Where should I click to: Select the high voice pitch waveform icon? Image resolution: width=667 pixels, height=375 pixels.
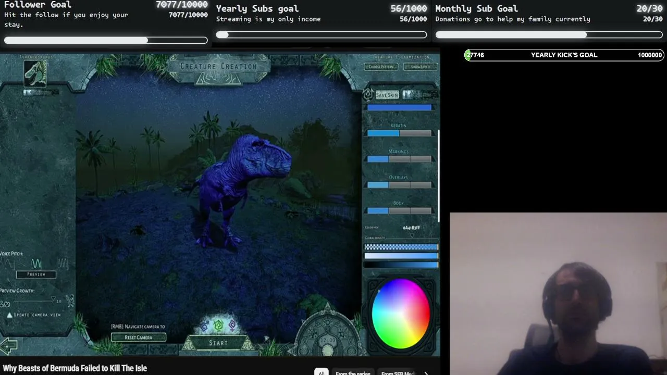click(x=63, y=263)
